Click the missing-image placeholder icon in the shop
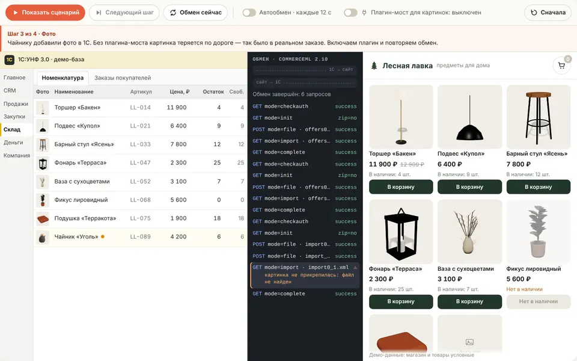577x361 pixels. click(469, 342)
